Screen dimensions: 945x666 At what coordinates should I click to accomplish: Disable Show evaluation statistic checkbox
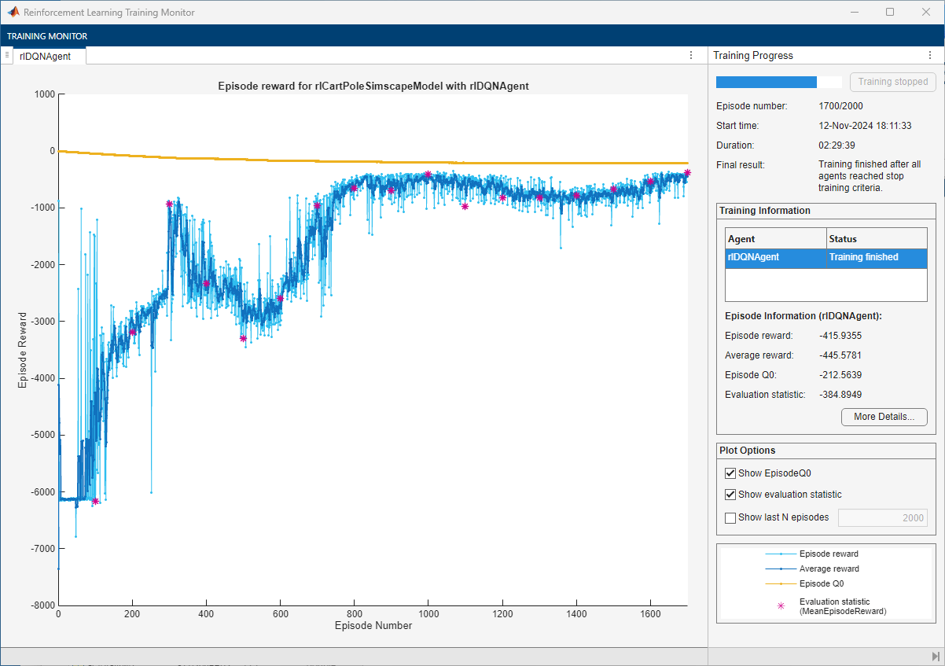pyautogui.click(x=730, y=495)
